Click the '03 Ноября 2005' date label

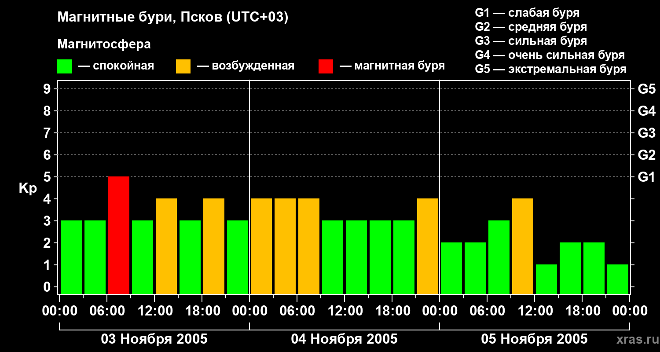(x=154, y=339)
